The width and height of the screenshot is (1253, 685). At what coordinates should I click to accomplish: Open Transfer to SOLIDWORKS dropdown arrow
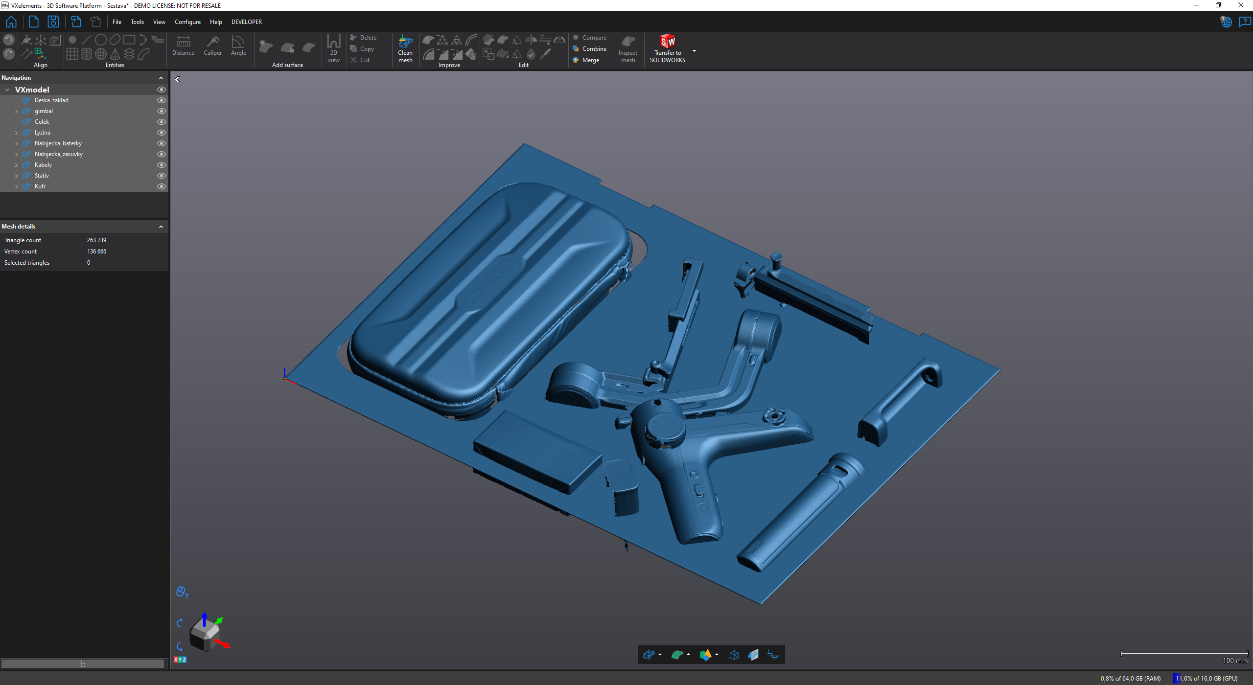pos(694,51)
